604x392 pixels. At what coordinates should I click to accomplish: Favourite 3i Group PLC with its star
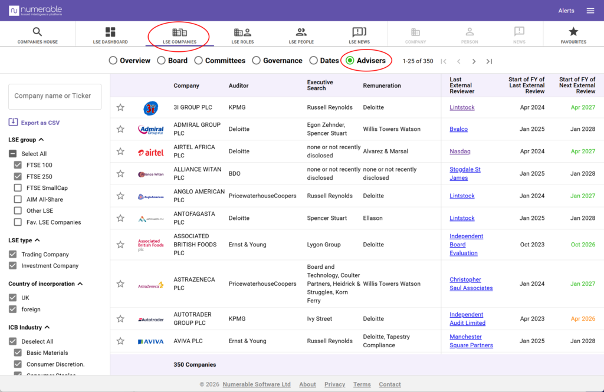120,107
